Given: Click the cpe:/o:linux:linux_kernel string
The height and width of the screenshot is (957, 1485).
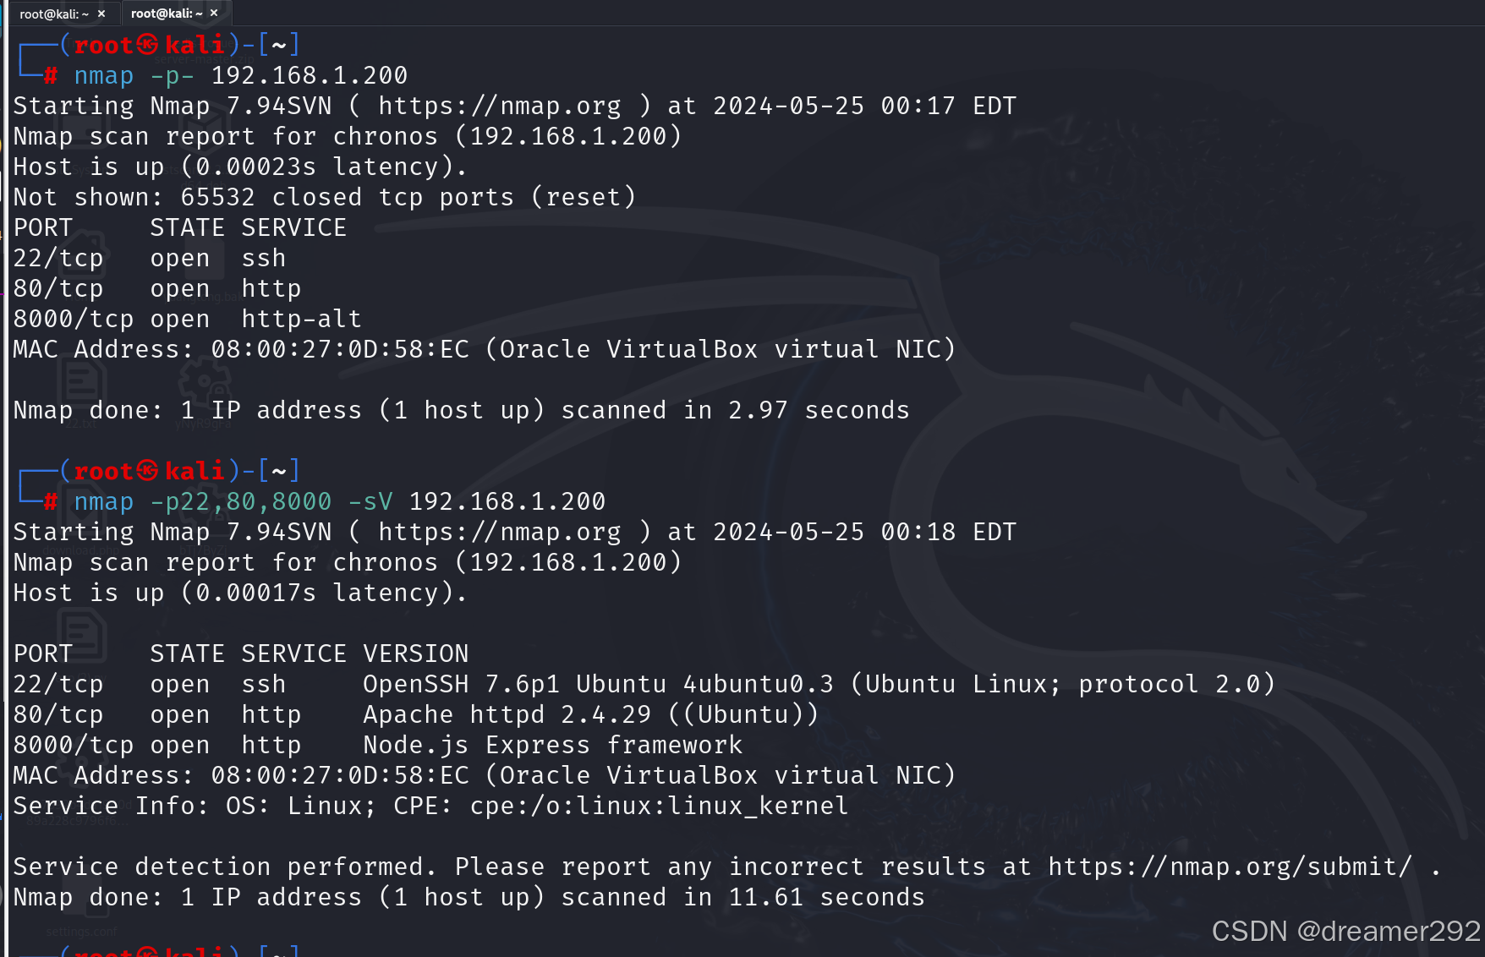Looking at the screenshot, I should (x=660, y=807).
